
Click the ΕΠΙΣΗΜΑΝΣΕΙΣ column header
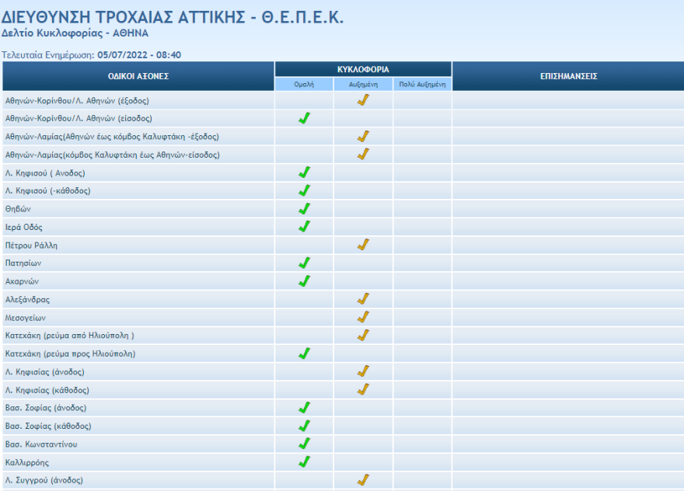[567, 76]
